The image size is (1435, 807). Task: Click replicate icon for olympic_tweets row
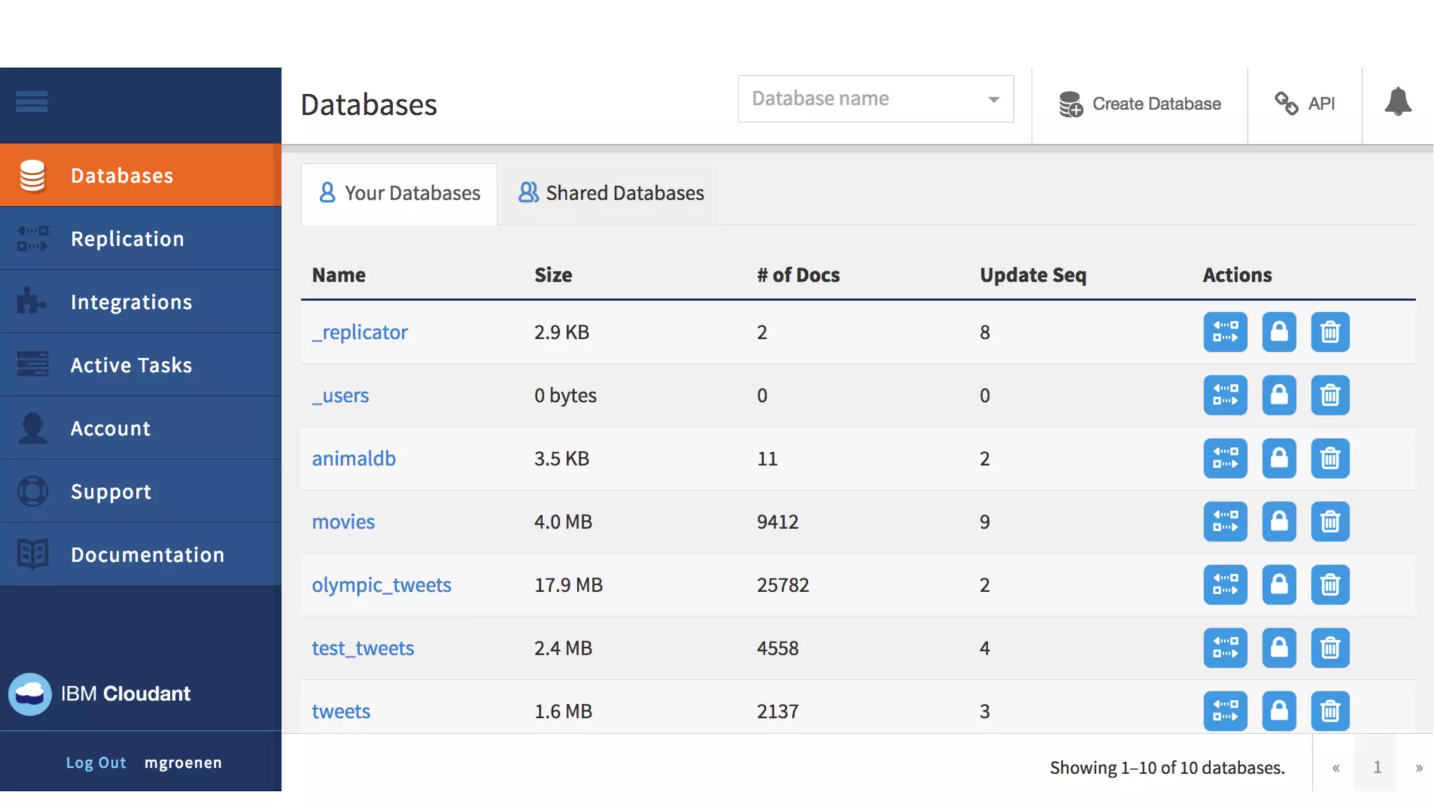coord(1225,585)
